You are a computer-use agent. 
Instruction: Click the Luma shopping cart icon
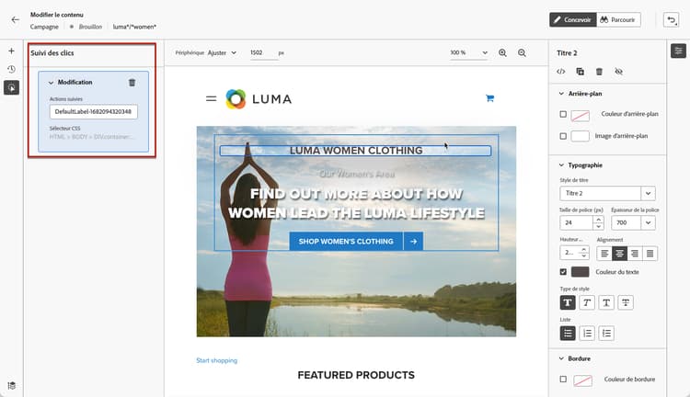coord(489,98)
